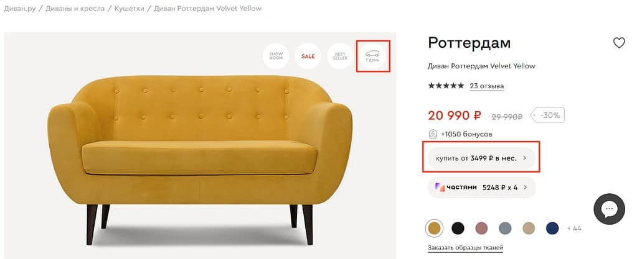The image size is (637, 259).
Task: Choose the gray-blue fabric swatch
Action: point(505,228)
